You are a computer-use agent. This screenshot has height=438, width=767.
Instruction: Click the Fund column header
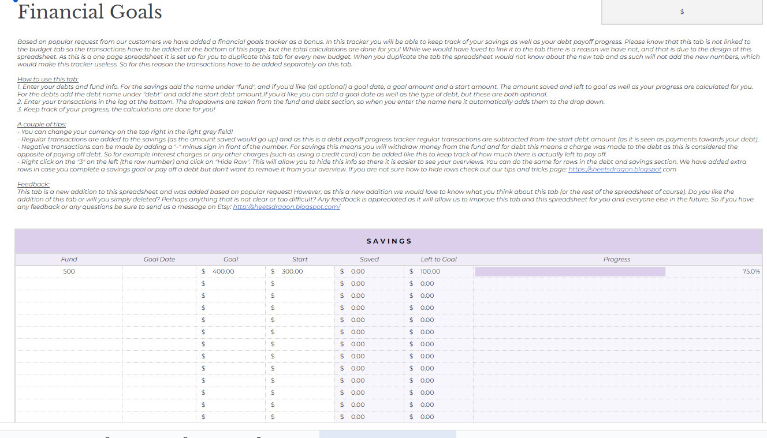(69, 259)
